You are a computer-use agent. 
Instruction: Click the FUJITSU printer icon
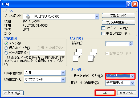coord(28,17)
